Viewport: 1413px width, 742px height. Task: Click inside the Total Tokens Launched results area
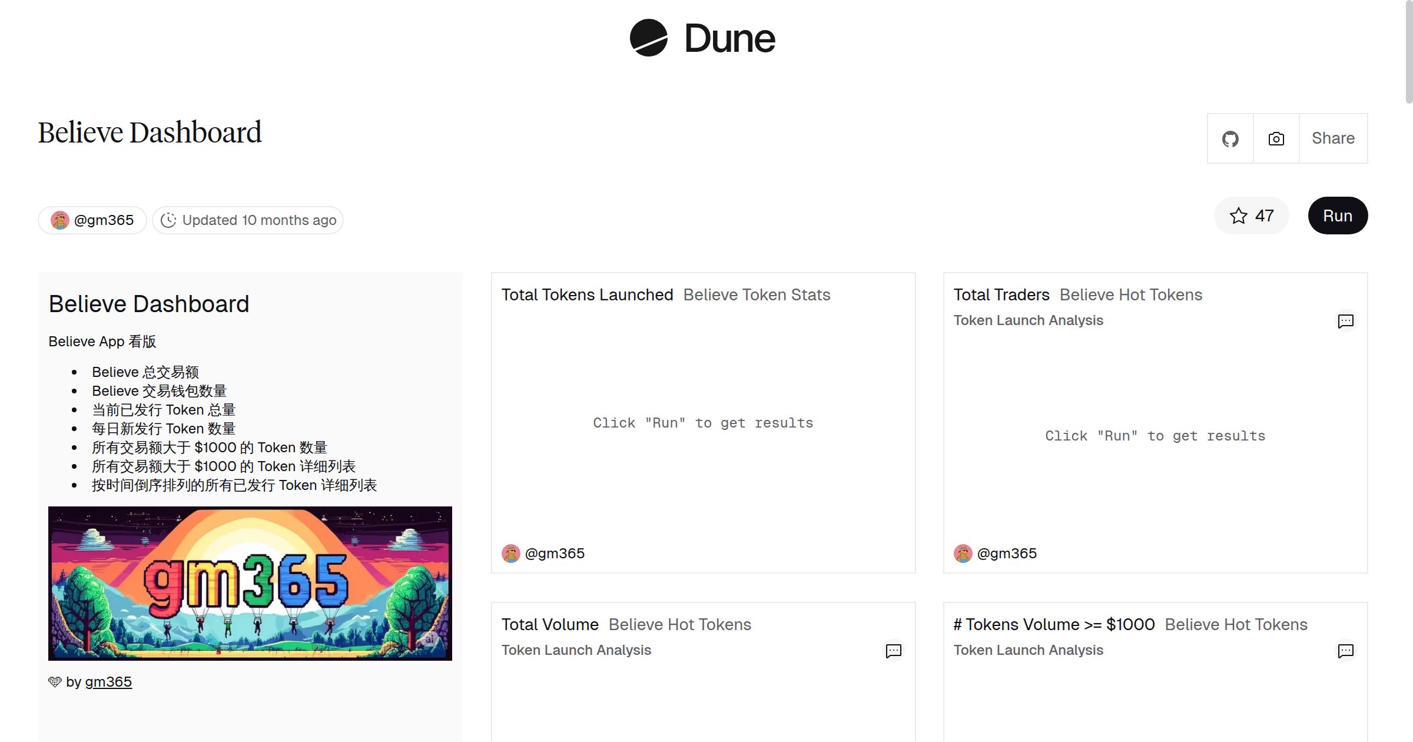(702, 423)
